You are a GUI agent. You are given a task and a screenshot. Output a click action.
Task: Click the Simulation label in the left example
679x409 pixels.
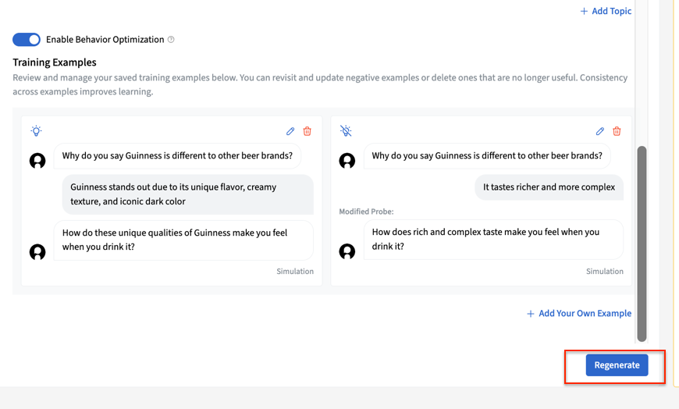[294, 272]
